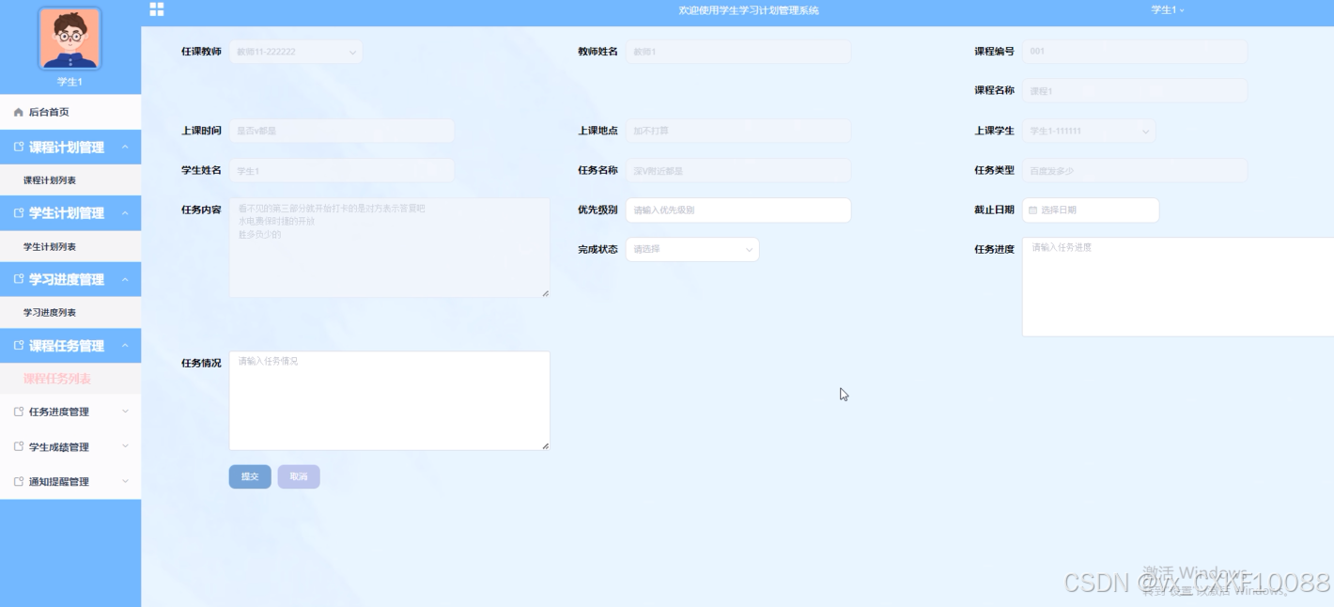Open the 上课学生 dropdown

pyautogui.click(x=1089, y=132)
